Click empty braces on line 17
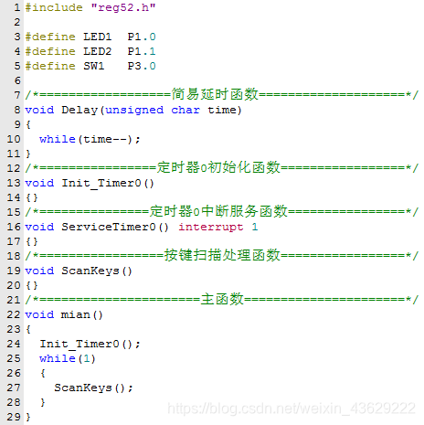 pos(32,241)
